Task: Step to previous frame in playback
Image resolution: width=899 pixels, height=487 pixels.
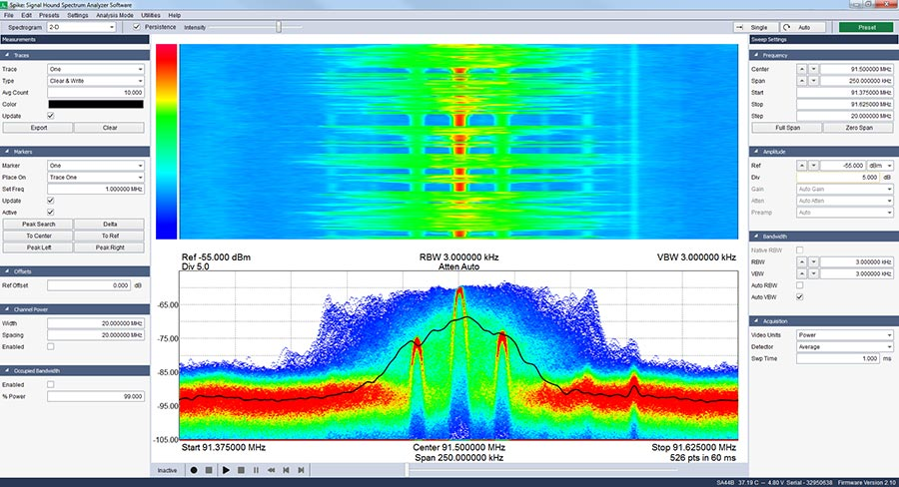Action: click(288, 469)
